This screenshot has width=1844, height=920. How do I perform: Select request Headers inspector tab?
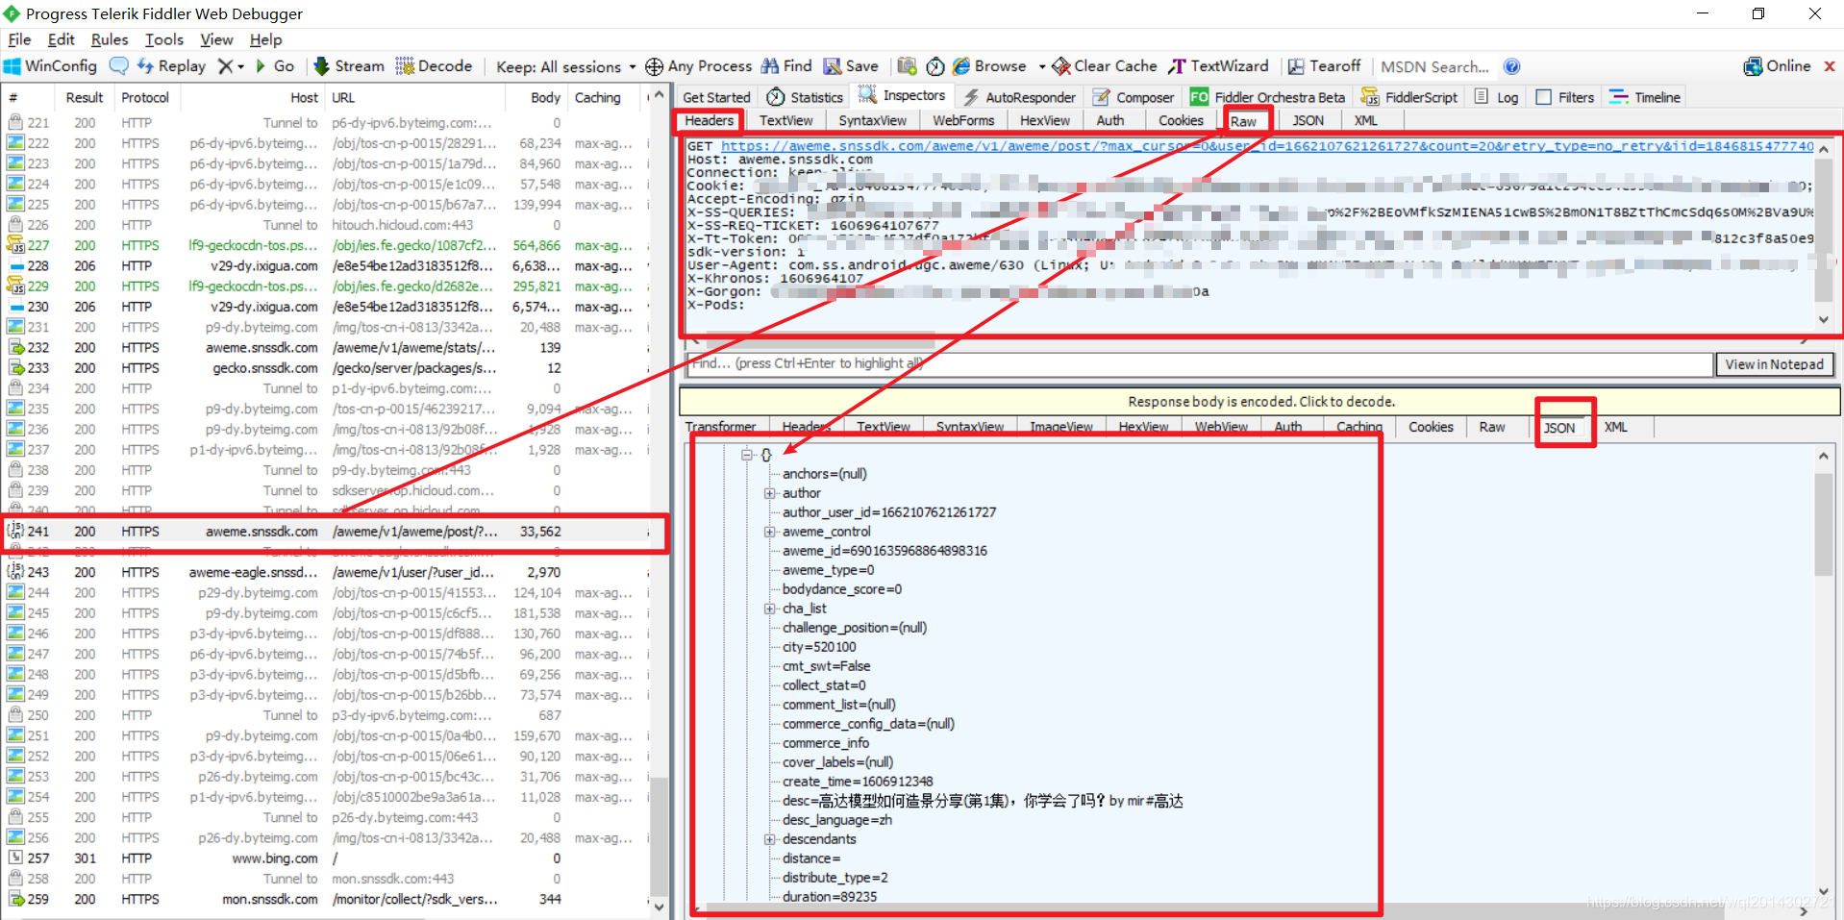coord(710,120)
